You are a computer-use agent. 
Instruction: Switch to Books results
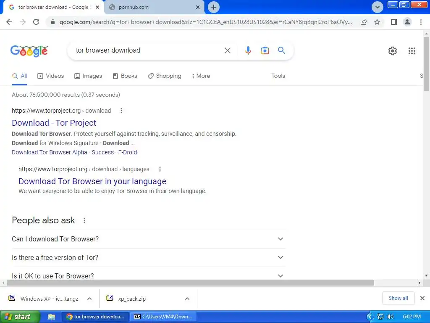pos(125,76)
